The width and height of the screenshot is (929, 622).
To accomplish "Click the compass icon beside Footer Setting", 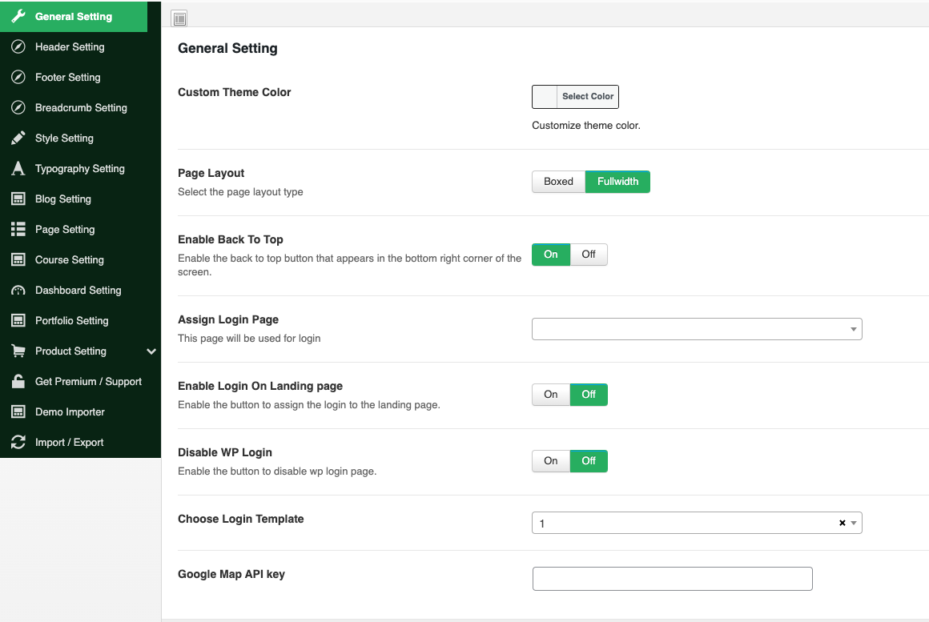I will pyautogui.click(x=18, y=77).
